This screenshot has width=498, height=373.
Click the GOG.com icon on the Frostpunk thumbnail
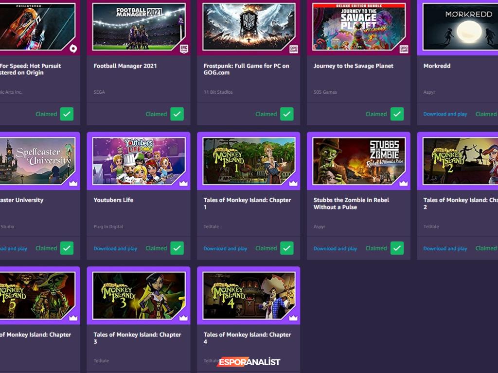coord(294,49)
